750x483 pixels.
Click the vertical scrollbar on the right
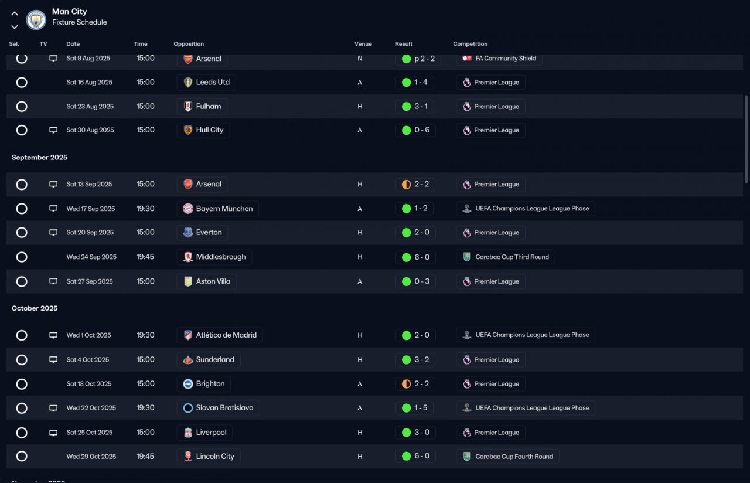[x=746, y=140]
